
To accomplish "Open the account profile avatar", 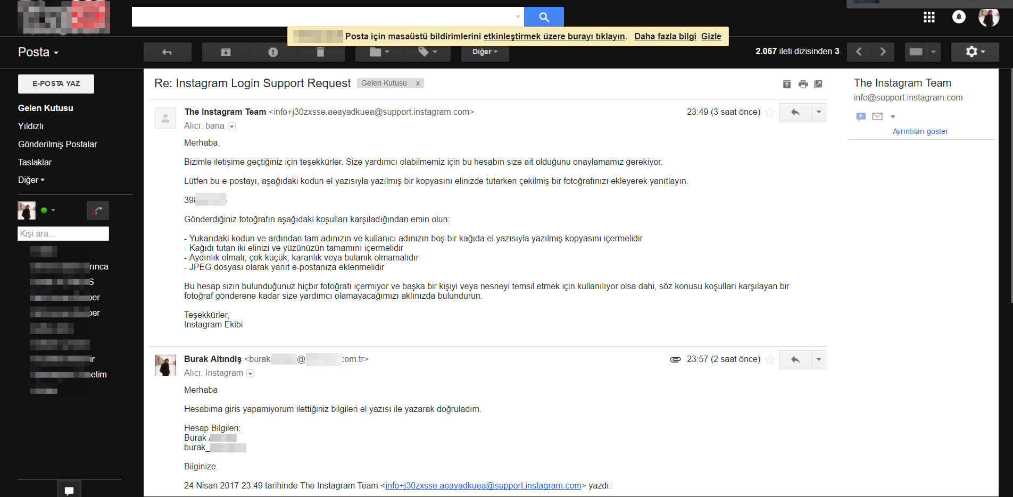I will [989, 17].
